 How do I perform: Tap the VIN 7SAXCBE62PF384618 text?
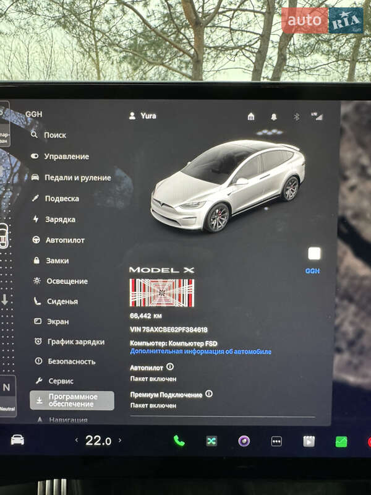pyautogui.click(x=169, y=330)
